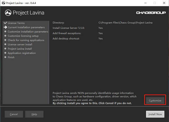
Task: Click Yes value for firewall exceptions
Action: [x=101, y=33]
